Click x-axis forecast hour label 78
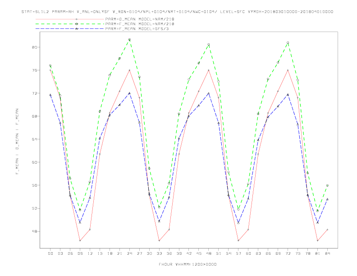Image resolution: width=357 pixels, height=276 pixels. coord(307,253)
